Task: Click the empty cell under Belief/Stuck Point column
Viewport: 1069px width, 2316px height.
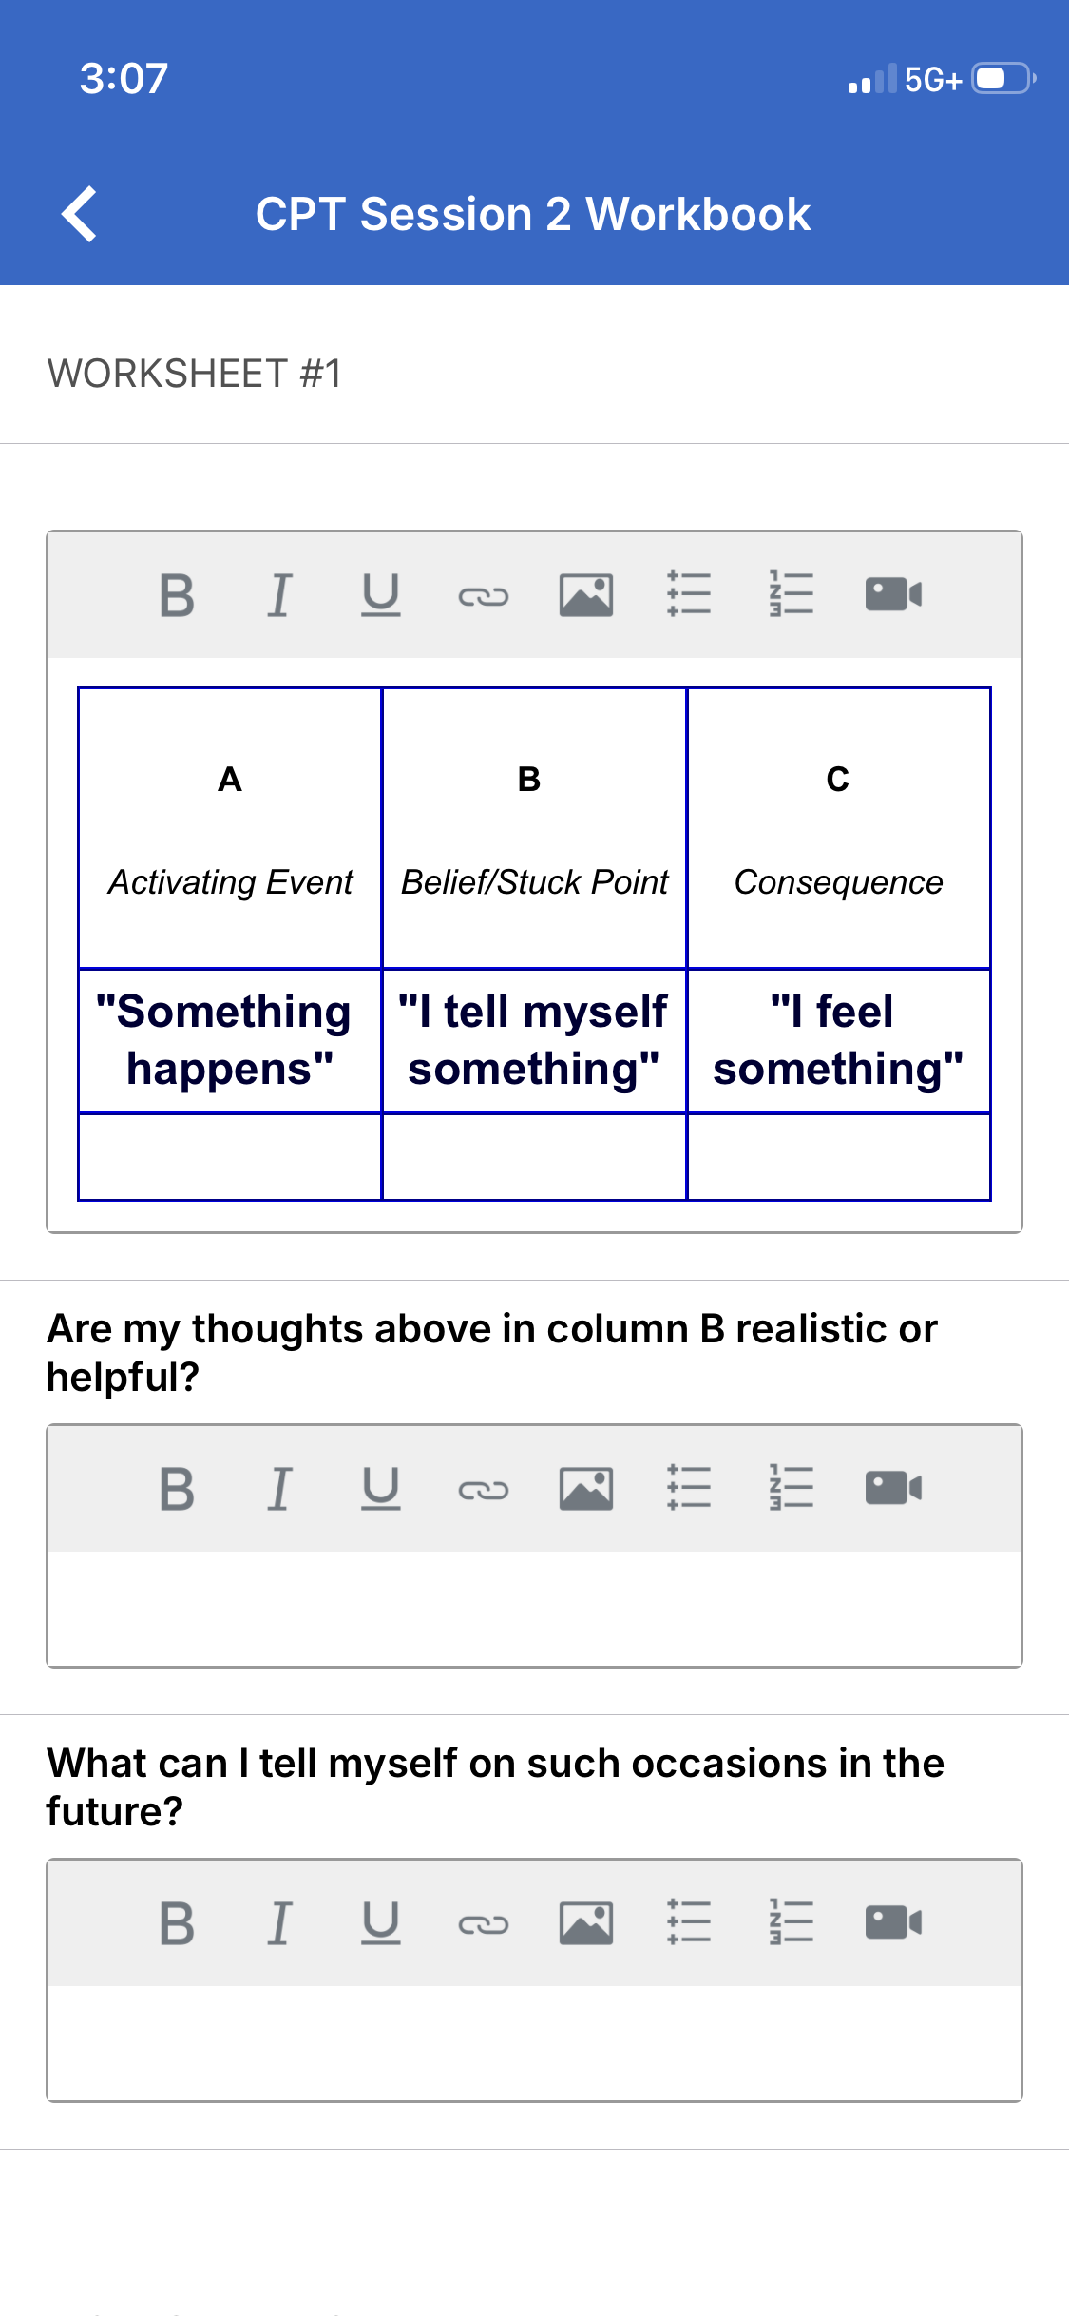Action: point(534,1157)
